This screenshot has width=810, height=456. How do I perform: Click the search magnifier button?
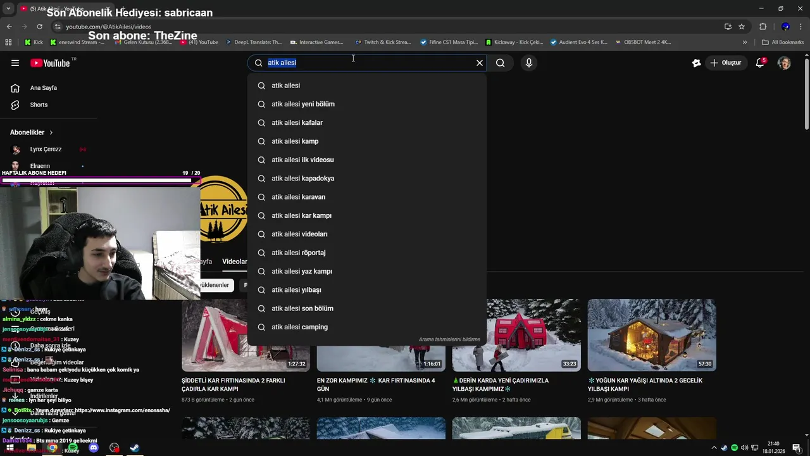[500, 63]
